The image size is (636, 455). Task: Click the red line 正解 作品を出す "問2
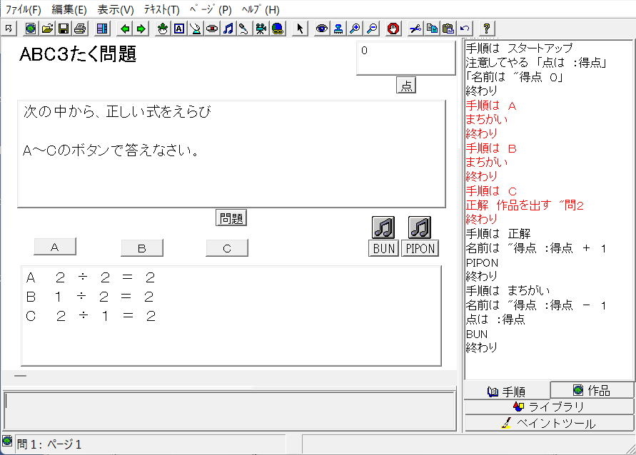[x=525, y=205]
